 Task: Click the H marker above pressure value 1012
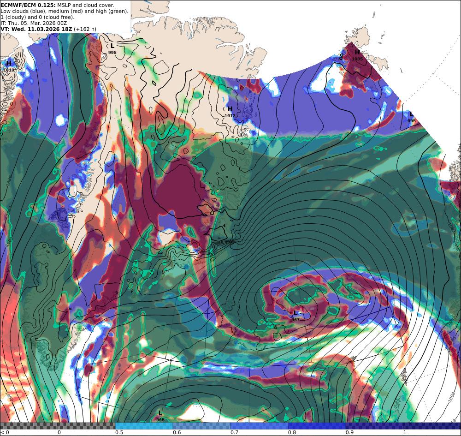pyautogui.click(x=230, y=109)
